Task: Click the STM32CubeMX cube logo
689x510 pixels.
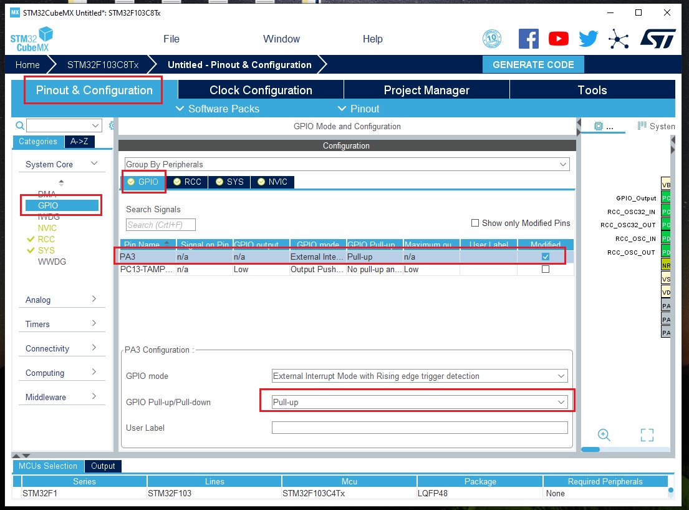Action: point(31,39)
